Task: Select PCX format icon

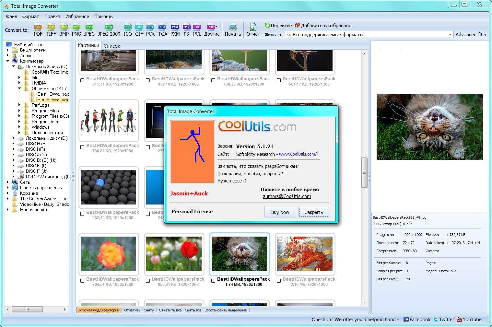Action: pyautogui.click(x=150, y=27)
